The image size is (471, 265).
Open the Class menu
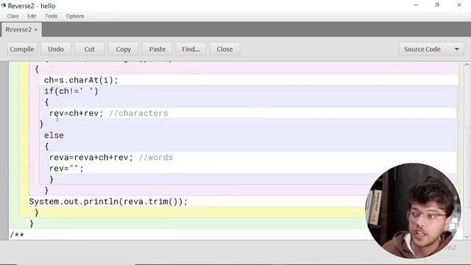click(13, 16)
